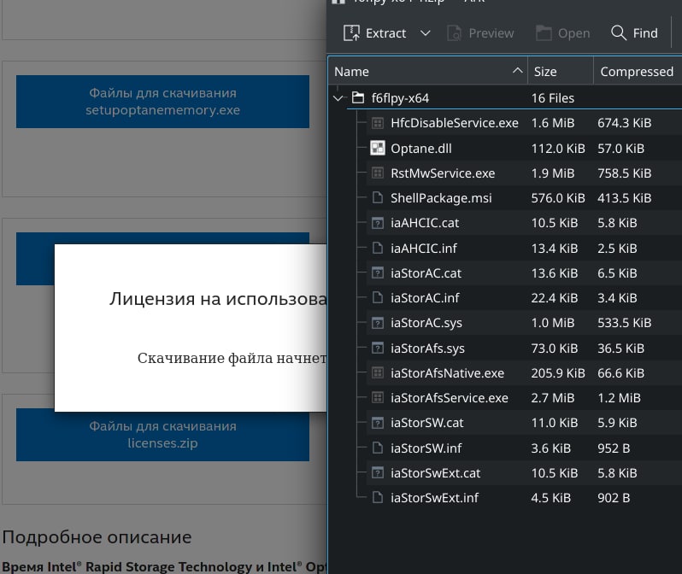Click the Preview toolbar button
This screenshot has width=682, height=574.
(x=480, y=33)
